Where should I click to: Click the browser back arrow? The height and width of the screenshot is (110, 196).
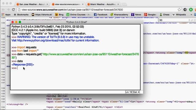click(x=3, y=9)
